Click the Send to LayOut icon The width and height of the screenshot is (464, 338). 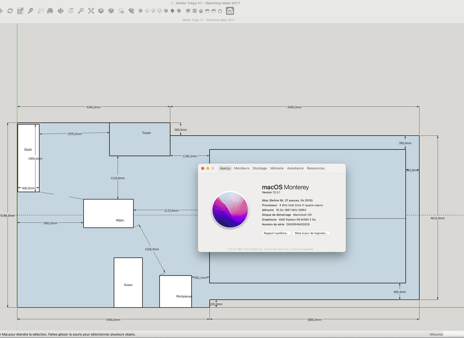121,11
